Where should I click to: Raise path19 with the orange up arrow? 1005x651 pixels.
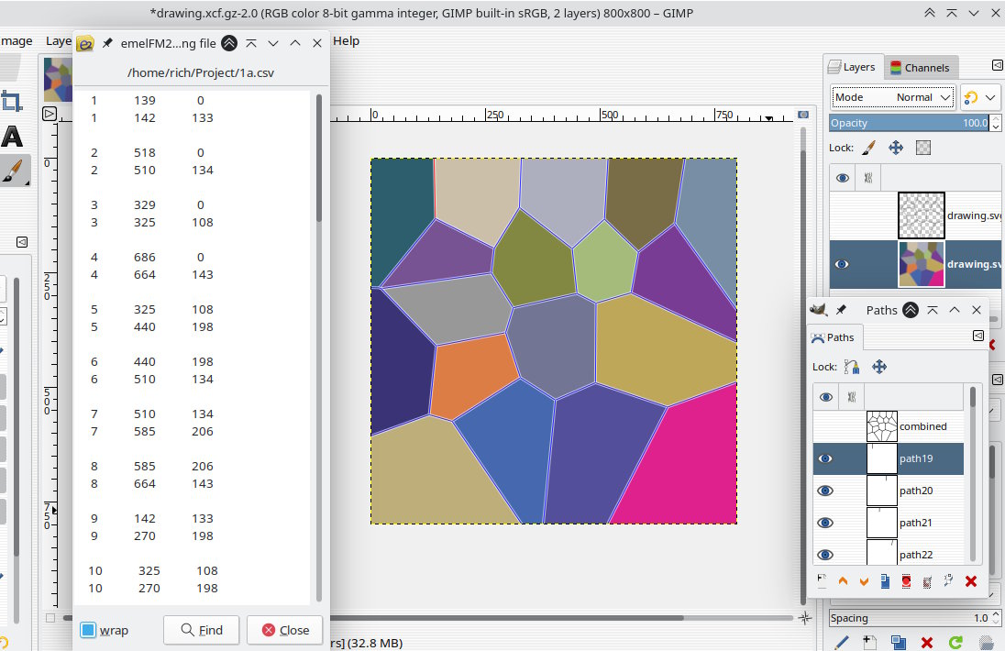click(843, 581)
